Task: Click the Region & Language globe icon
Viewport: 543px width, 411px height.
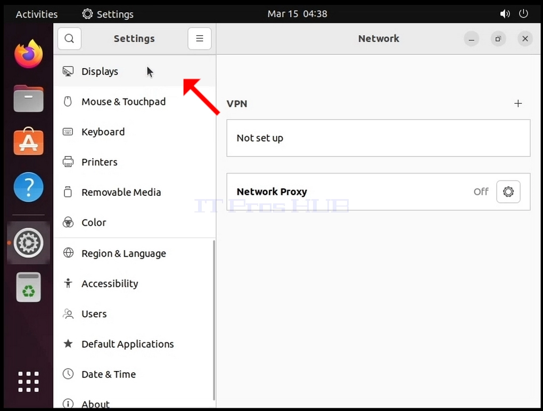Action: pyautogui.click(x=68, y=253)
